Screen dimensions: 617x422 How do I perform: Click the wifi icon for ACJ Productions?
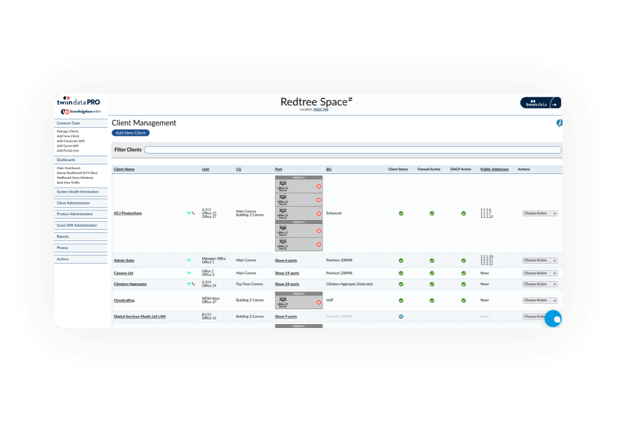(x=189, y=213)
